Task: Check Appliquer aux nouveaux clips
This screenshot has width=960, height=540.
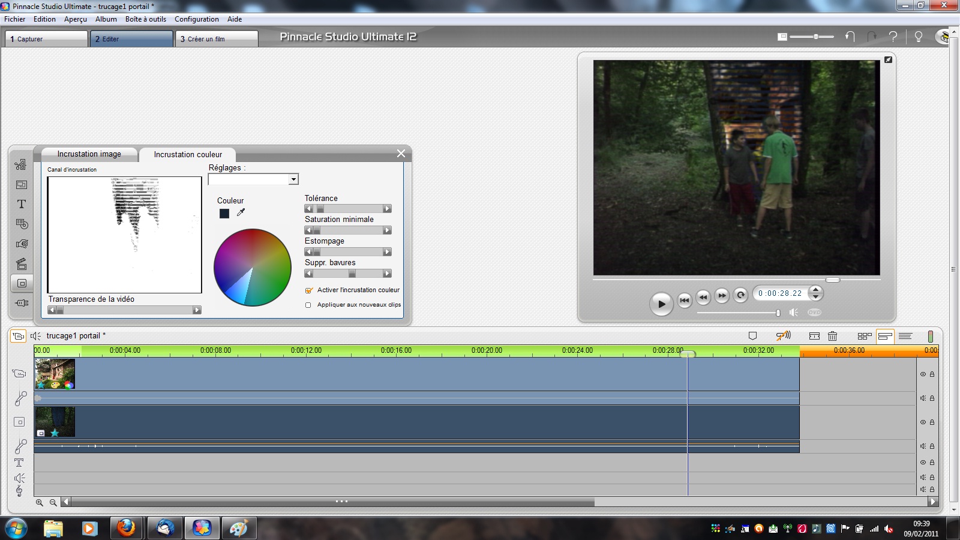Action: click(x=308, y=305)
